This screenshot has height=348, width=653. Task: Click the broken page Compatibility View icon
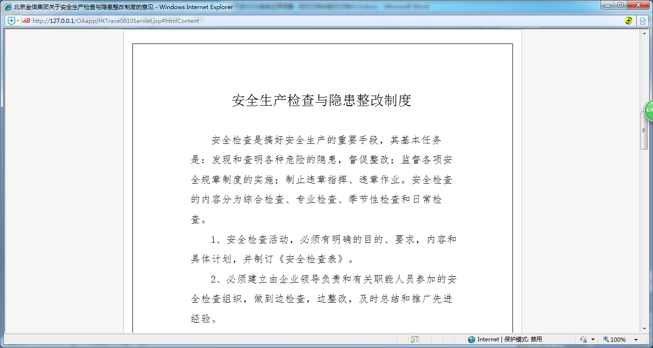pos(643,21)
